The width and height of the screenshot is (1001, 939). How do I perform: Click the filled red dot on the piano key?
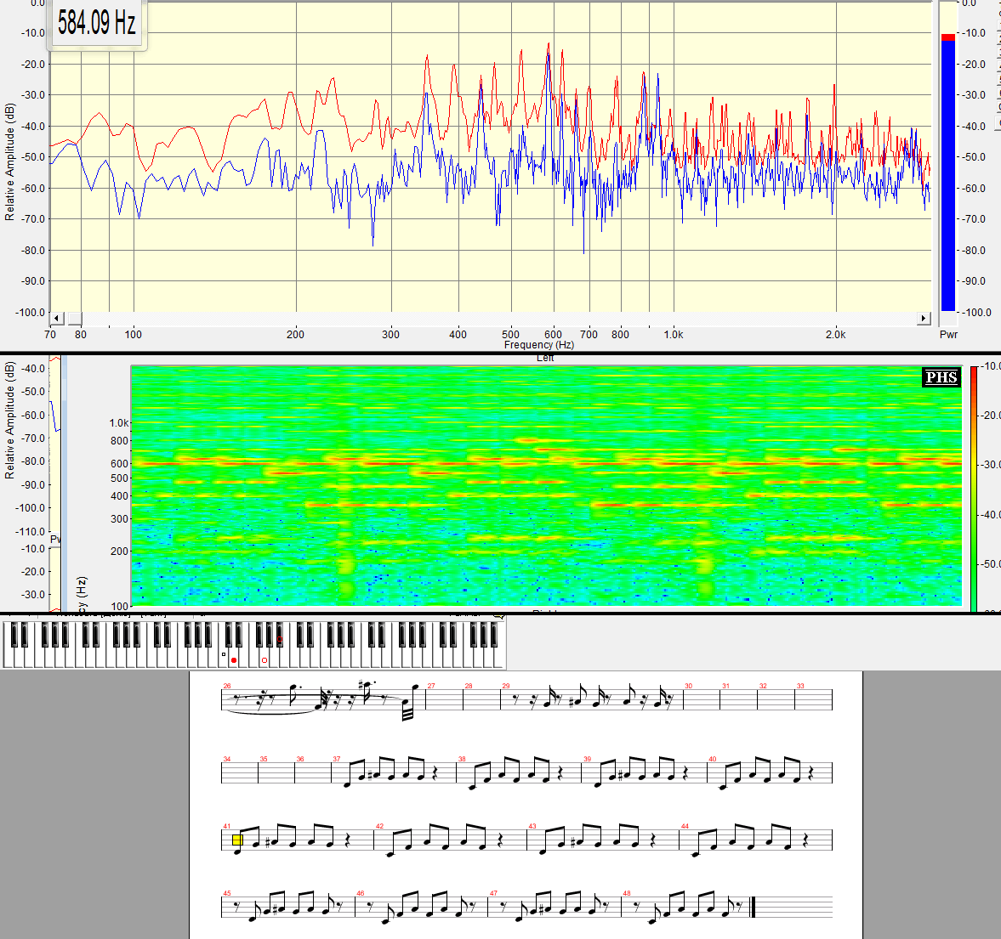click(234, 660)
